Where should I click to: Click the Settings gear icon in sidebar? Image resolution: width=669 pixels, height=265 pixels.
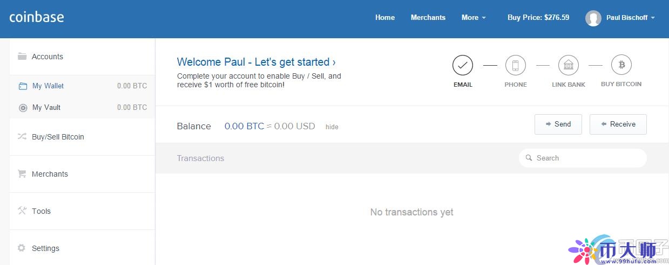(x=22, y=248)
